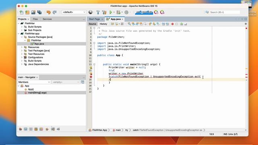Image resolution: width=258 pixels, height=145 pixels.
Task: Click the Shift Line Left editor icon
Action: point(163,24)
